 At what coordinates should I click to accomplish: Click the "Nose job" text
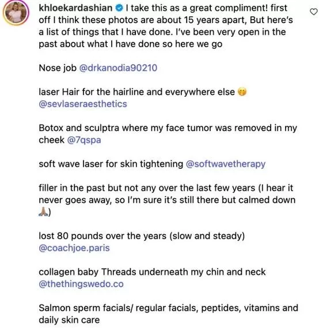coord(58,68)
